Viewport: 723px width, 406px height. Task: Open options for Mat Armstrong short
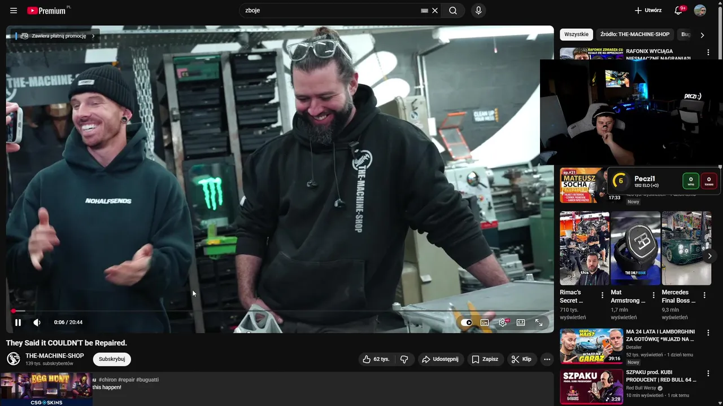654,295
